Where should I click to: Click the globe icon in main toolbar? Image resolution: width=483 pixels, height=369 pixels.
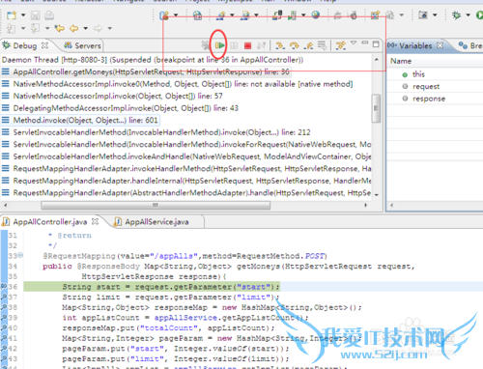click(316, 14)
